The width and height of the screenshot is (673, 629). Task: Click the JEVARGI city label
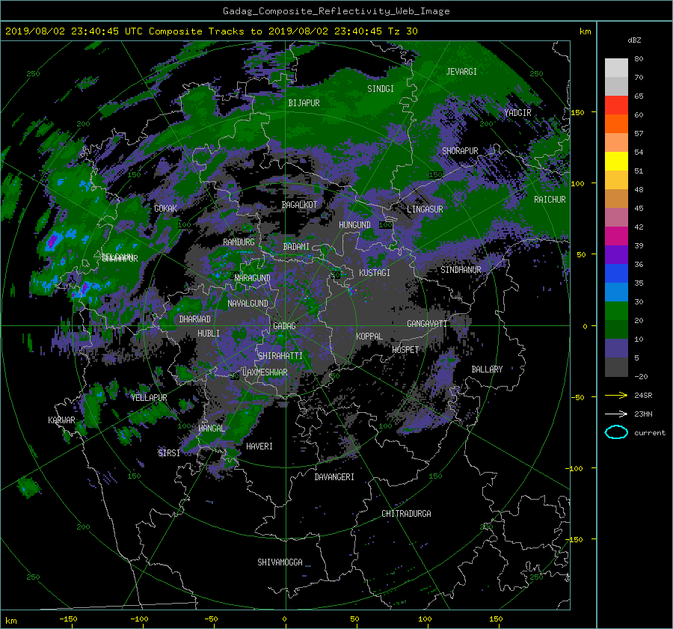tap(461, 72)
